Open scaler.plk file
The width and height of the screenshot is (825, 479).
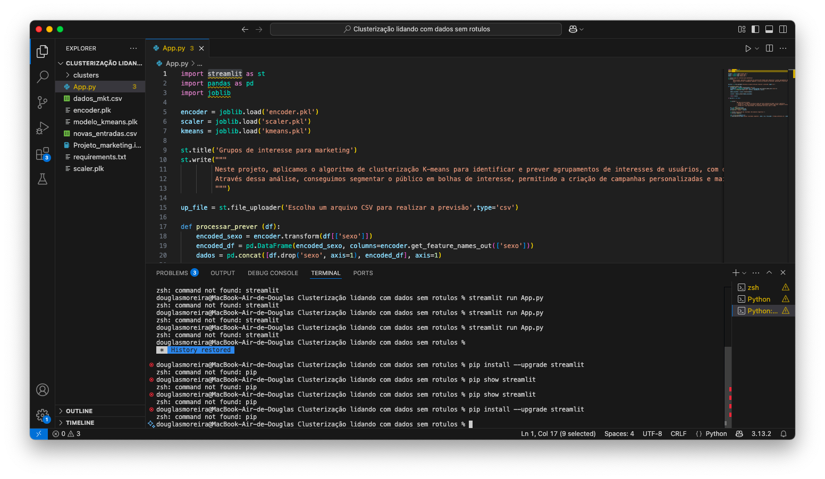(100, 169)
